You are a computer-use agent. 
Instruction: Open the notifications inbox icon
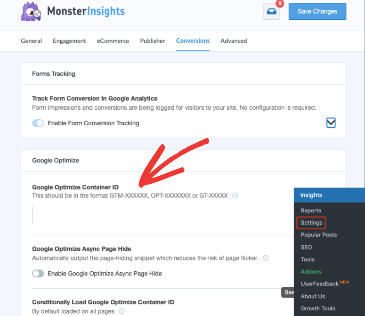pos(271,11)
